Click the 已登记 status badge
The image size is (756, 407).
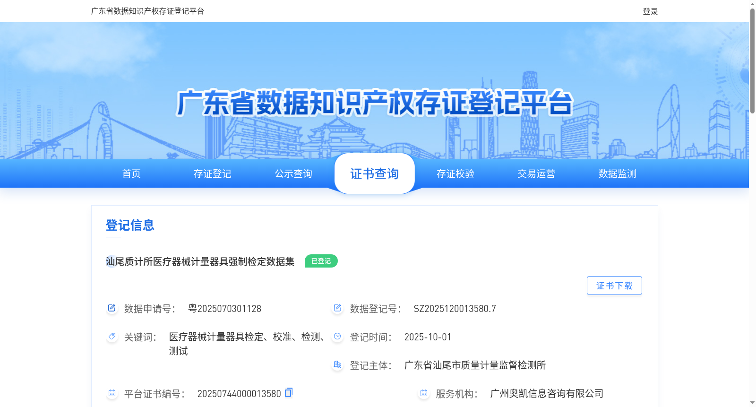point(321,261)
